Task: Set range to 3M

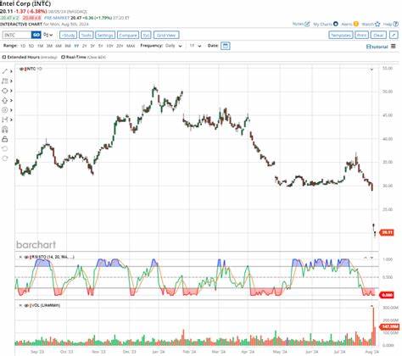Action: point(49,46)
